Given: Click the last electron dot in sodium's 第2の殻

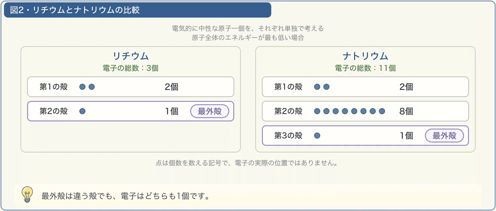Looking at the screenshot, I should pos(382,111).
